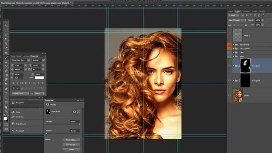Viewport: 272px width, 153px height.
Task: Select the Hand tool
Action: (x=6, y=107)
